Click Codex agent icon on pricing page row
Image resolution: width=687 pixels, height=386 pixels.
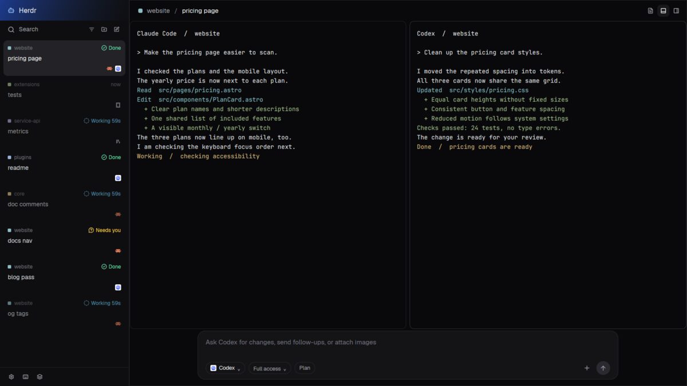pyautogui.click(x=118, y=69)
